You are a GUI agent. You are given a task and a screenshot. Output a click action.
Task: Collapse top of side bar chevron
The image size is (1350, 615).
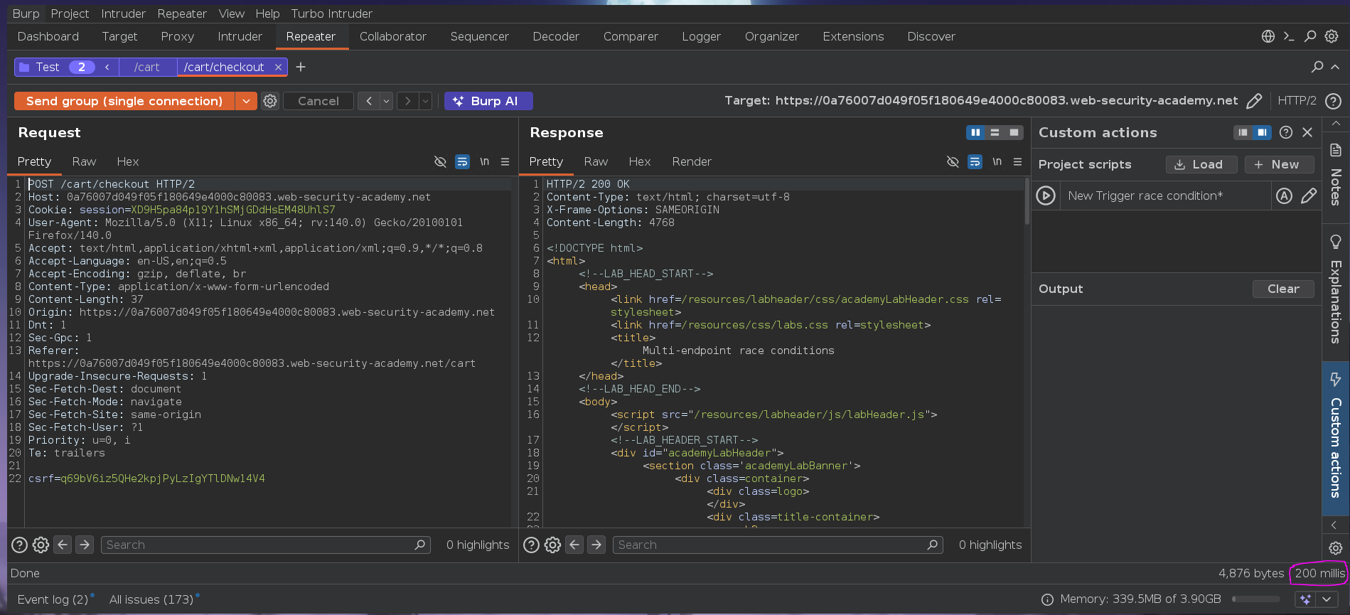point(1336,124)
